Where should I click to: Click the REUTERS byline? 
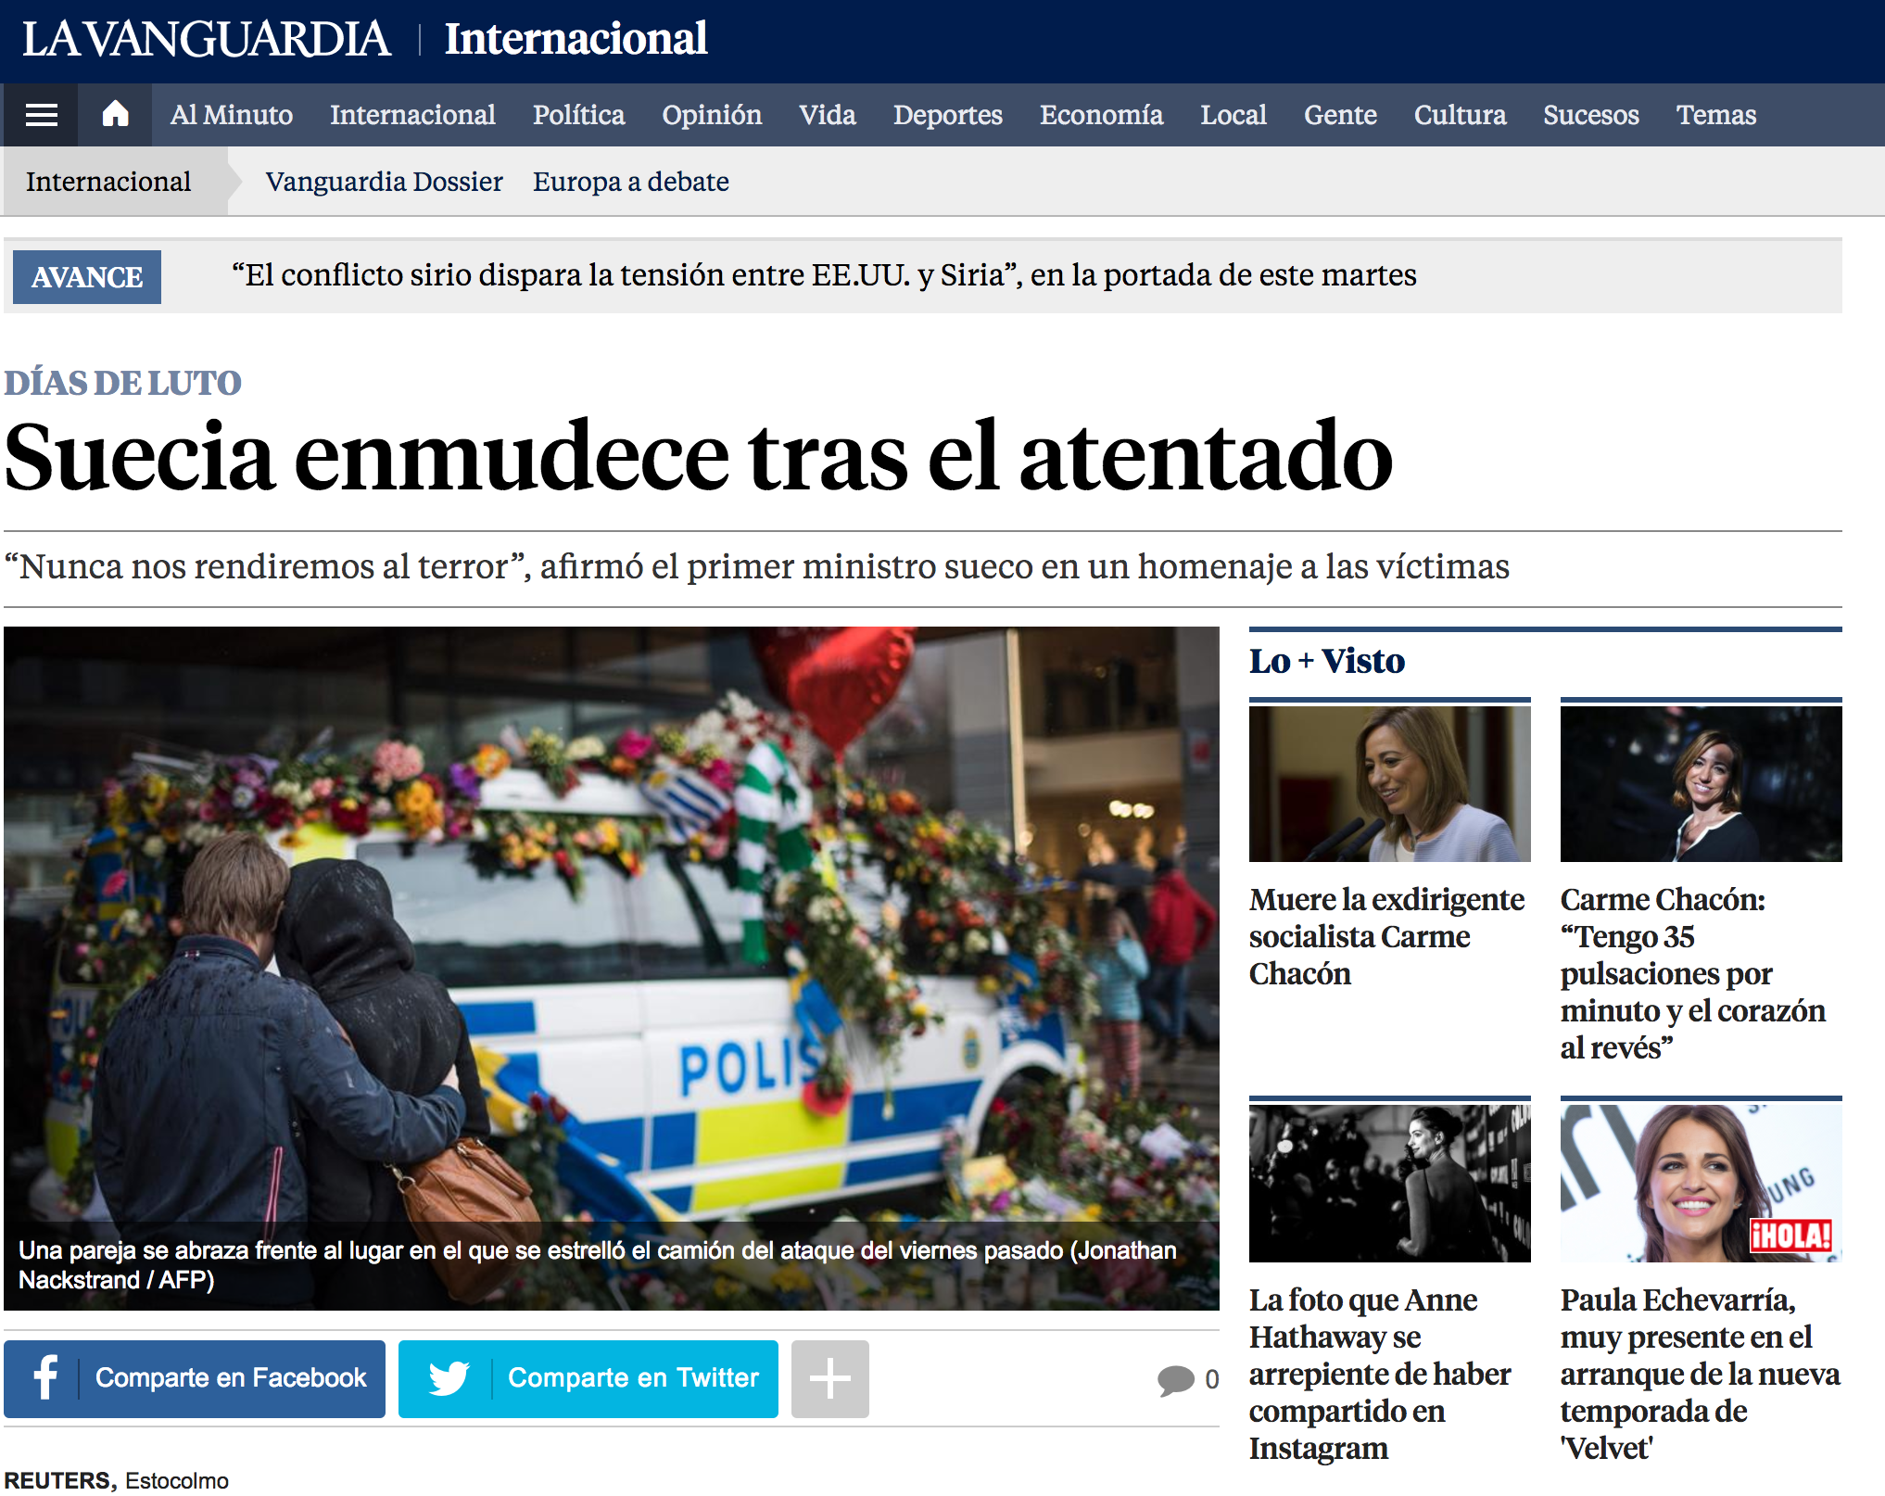pos(58,1480)
